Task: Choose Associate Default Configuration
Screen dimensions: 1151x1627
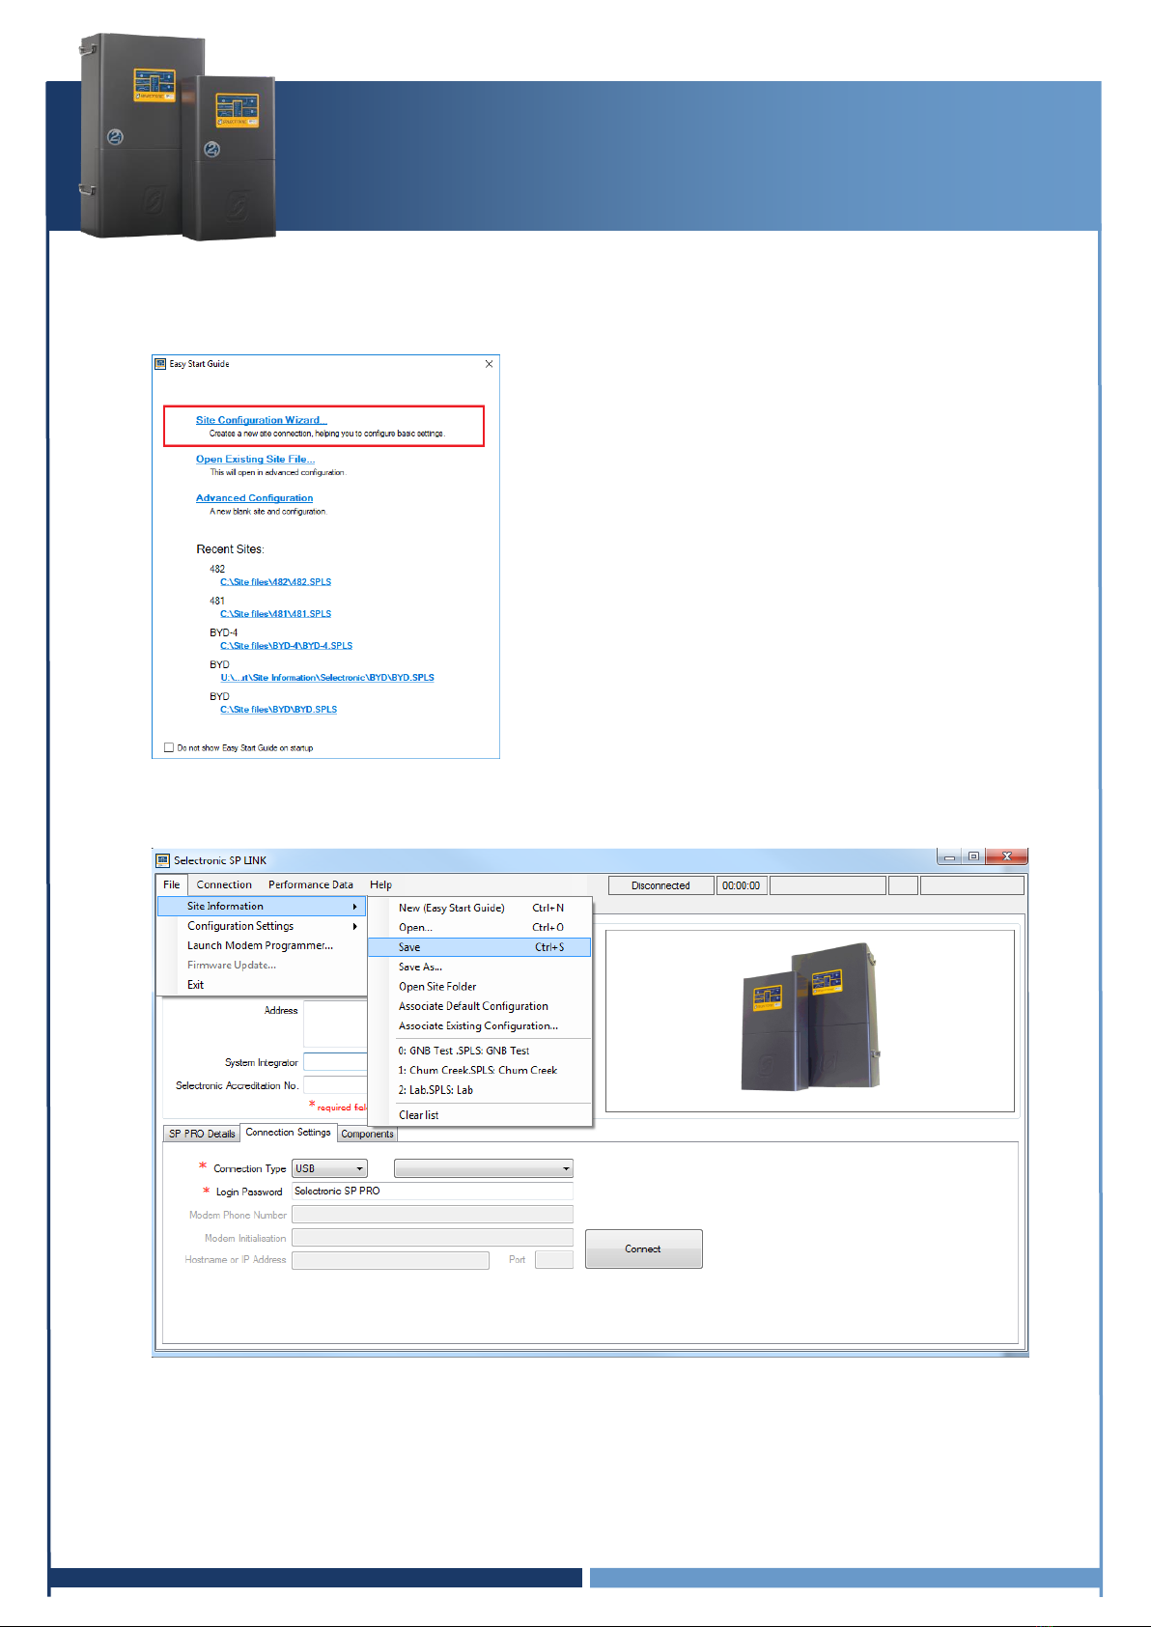Action: (x=480, y=1006)
